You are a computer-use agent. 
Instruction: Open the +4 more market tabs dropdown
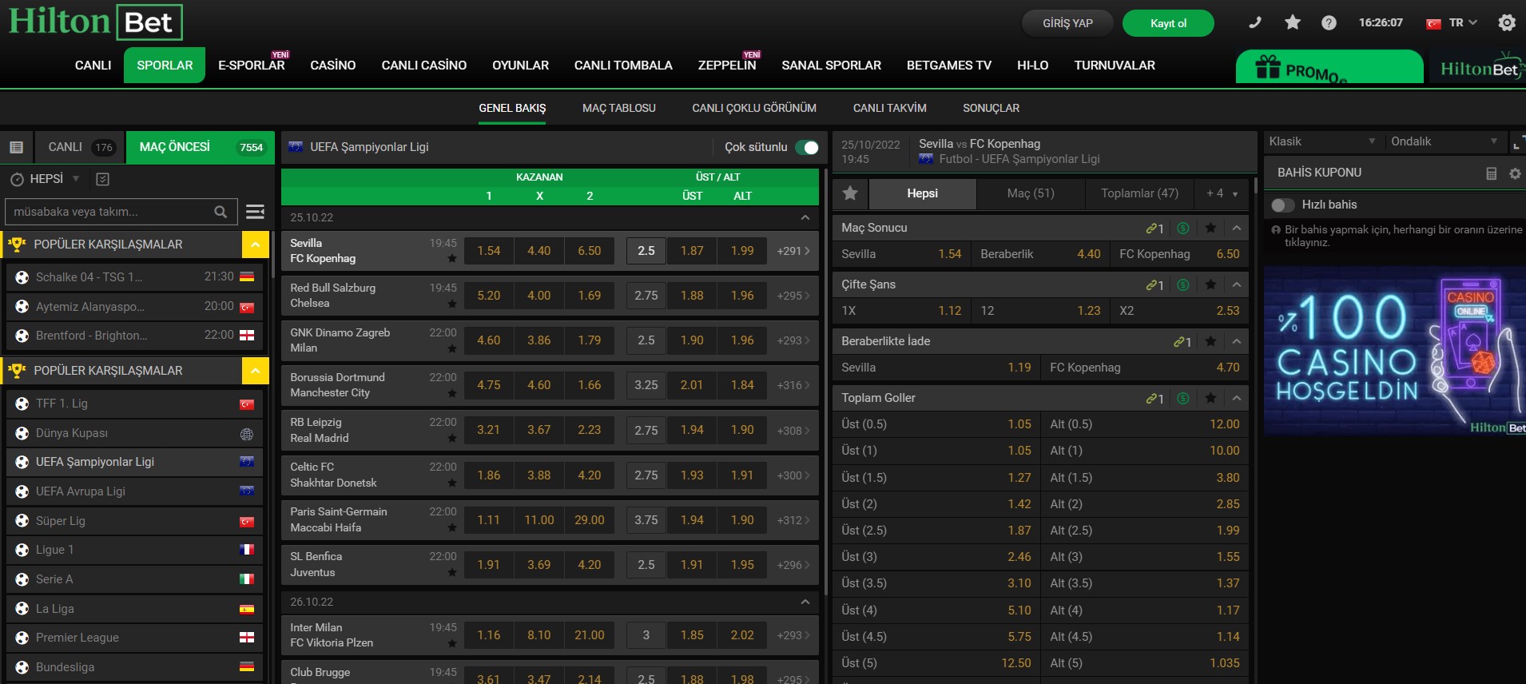point(1222,193)
